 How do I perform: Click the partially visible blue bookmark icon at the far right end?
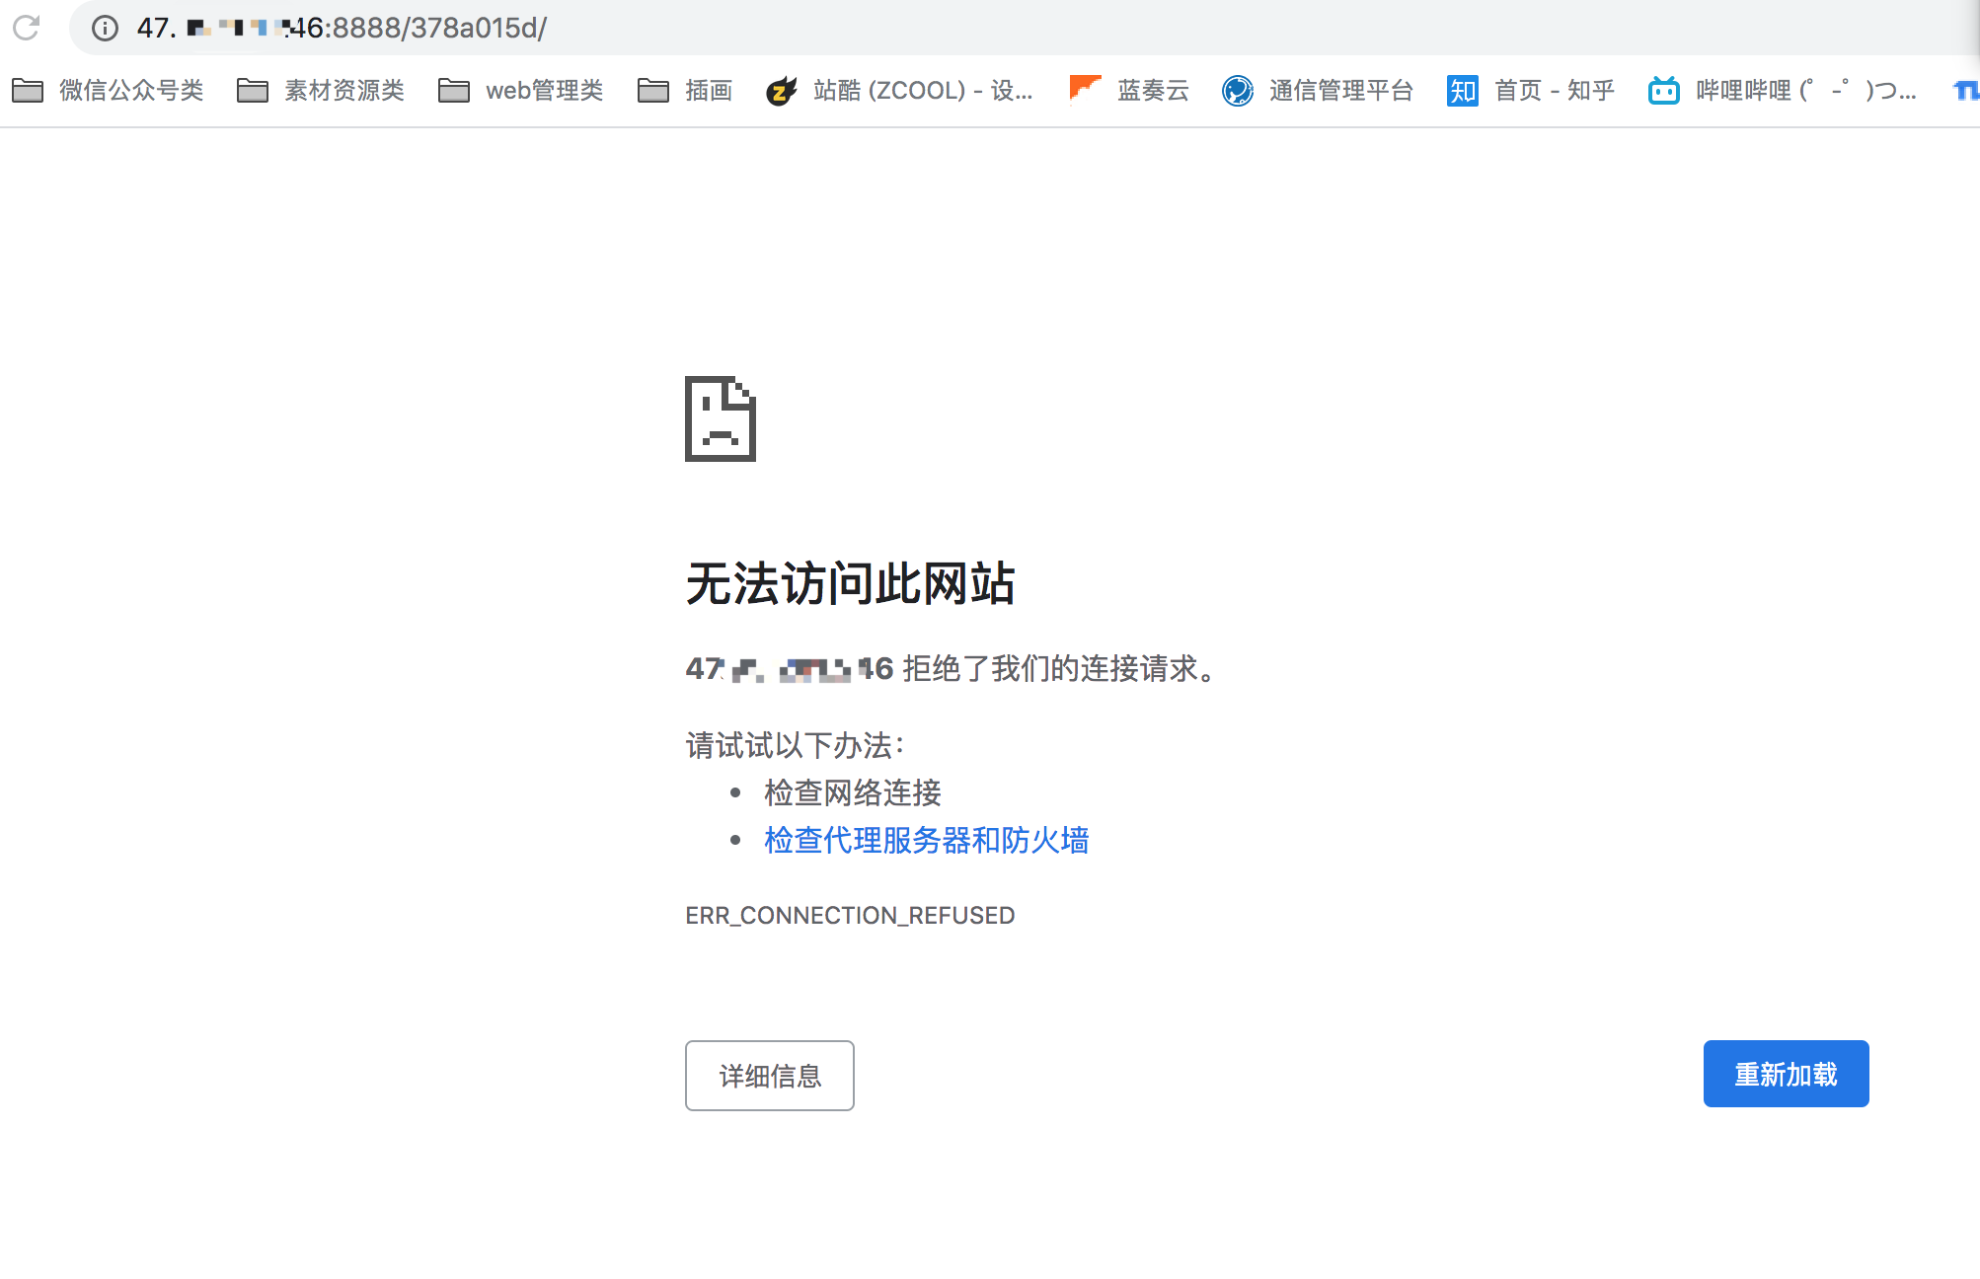point(1966,91)
